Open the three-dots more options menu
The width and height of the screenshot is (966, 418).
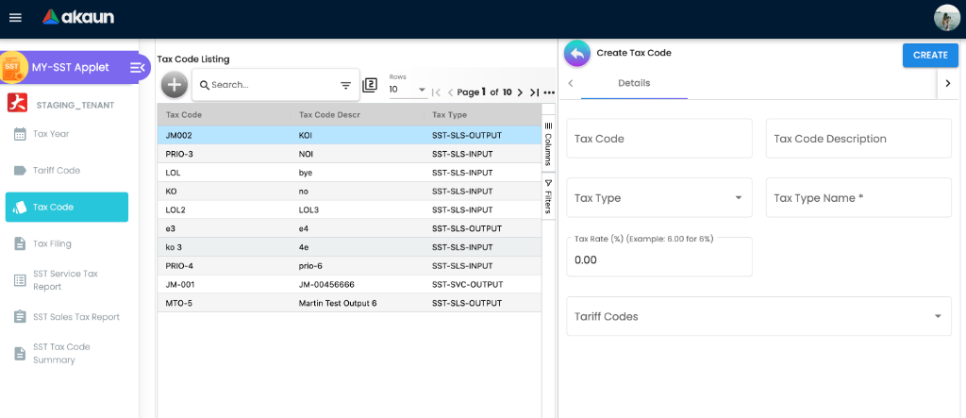(549, 92)
